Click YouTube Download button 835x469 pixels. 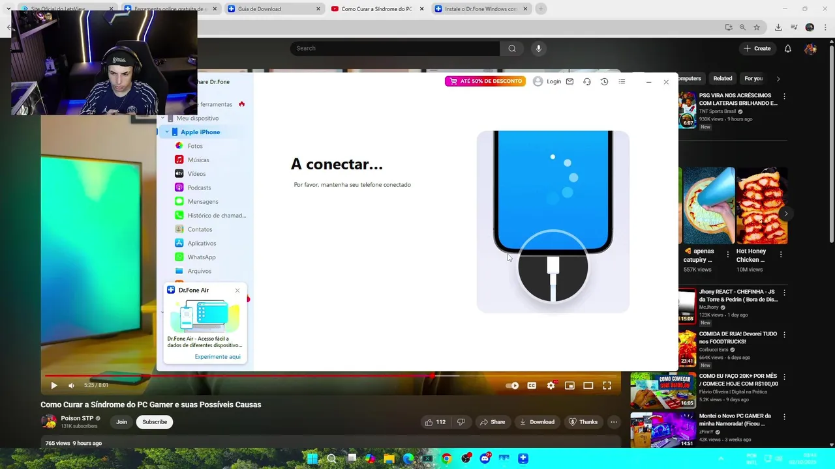(537, 422)
